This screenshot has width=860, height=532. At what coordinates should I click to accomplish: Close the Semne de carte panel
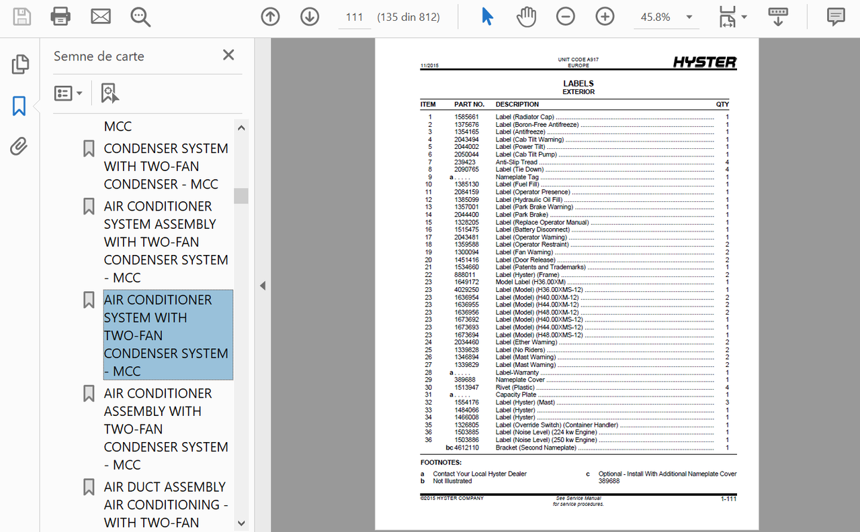click(x=228, y=55)
